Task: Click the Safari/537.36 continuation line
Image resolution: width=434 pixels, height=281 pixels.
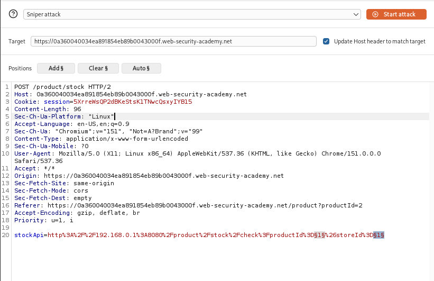Action: [x=39, y=161]
